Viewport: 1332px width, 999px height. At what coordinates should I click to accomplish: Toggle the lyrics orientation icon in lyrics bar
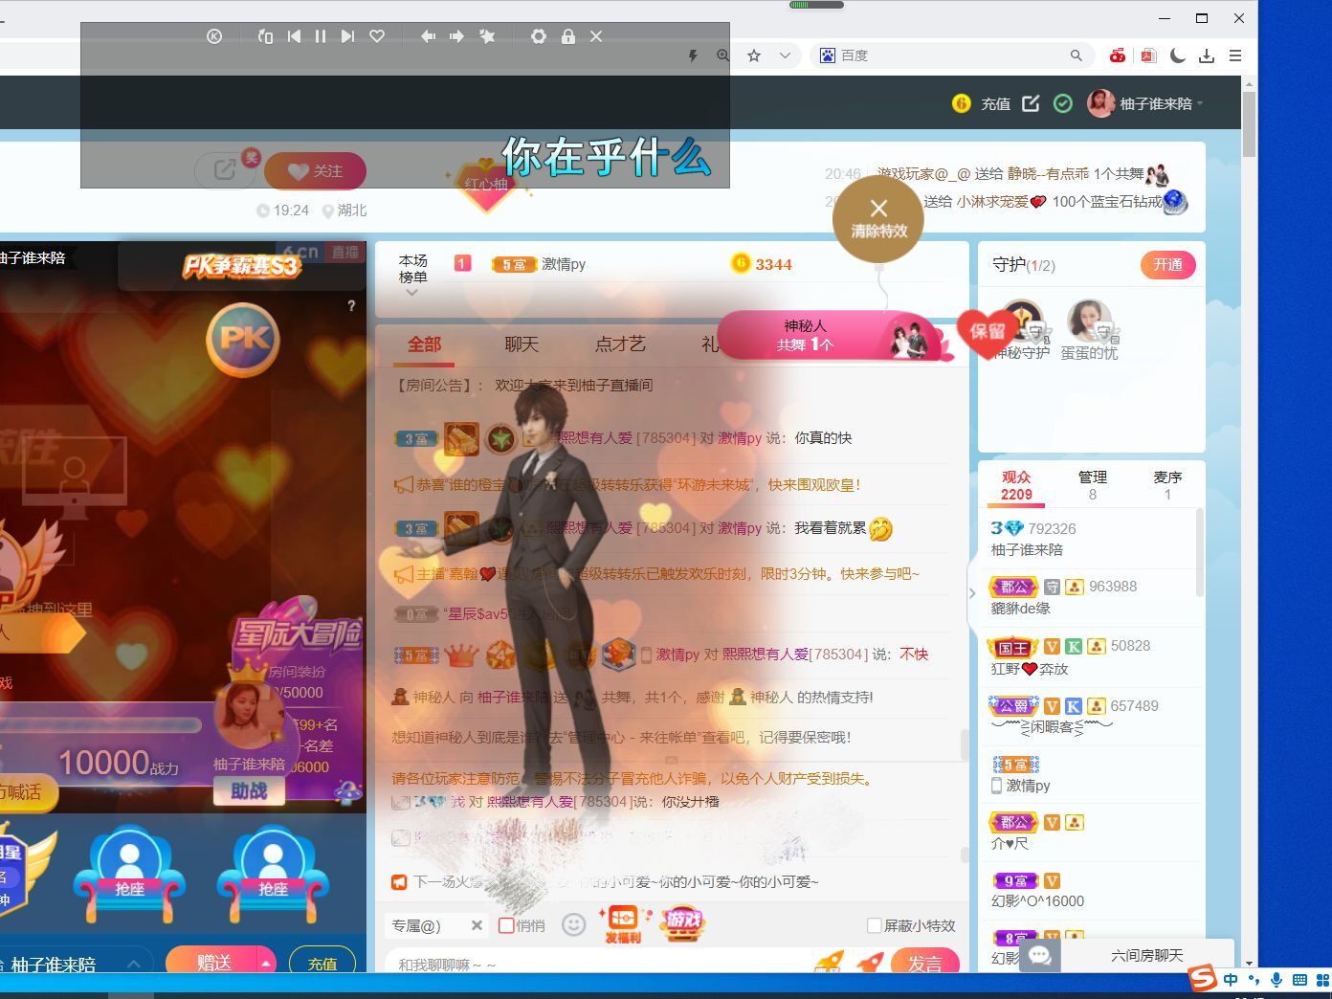pyautogui.click(x=265, y=36)
